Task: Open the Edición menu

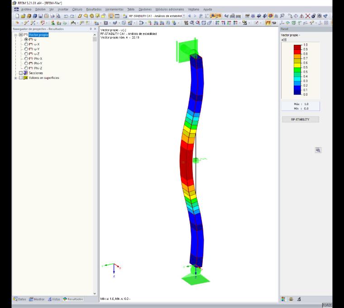Action: pos(40,9)
